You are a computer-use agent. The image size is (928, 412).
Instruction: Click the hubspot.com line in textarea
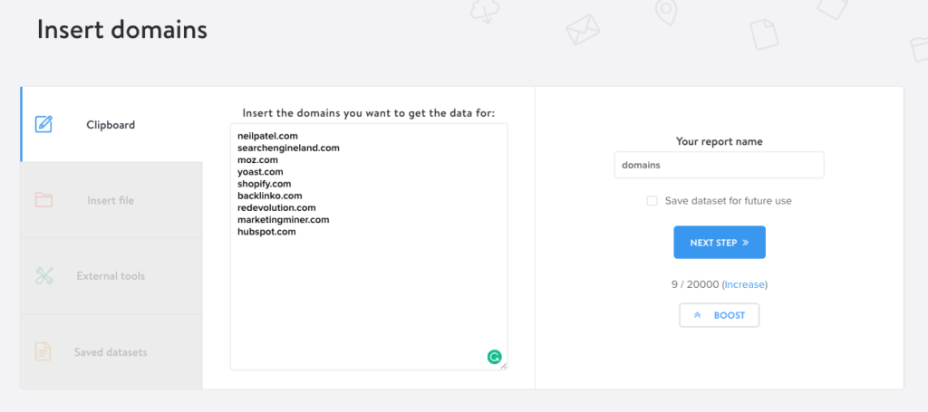266,232
